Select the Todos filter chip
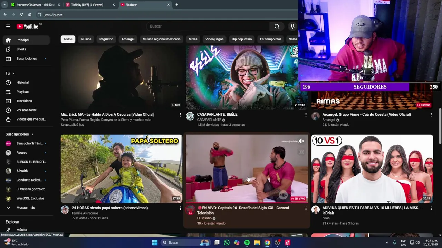Screen dimensions: 442x248 click(68, 39)
